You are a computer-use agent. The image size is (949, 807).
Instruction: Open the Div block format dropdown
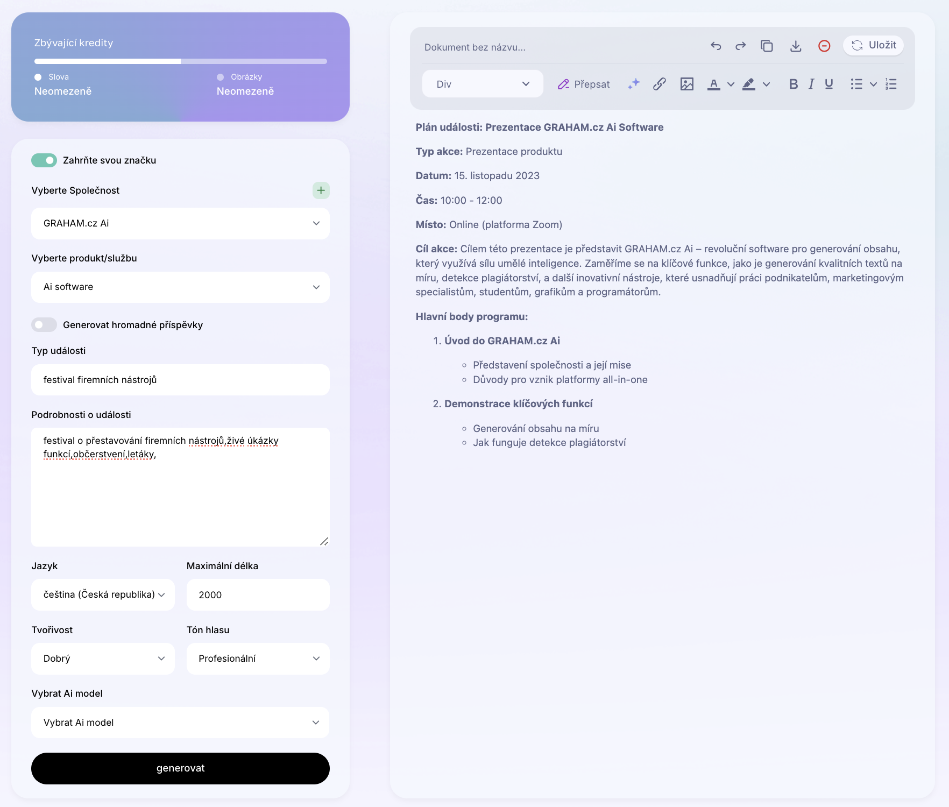[483, 84]
